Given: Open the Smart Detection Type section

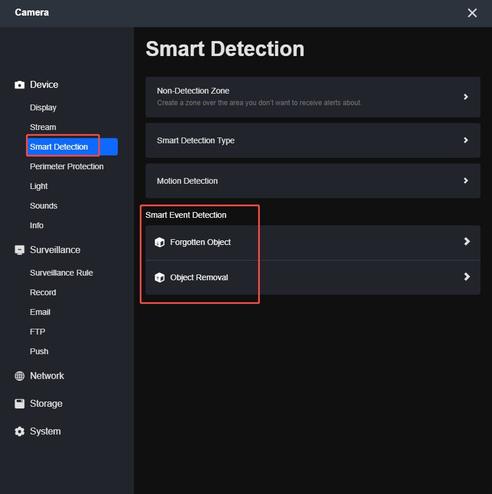Looking at the screenshot, I should point(312,140).
